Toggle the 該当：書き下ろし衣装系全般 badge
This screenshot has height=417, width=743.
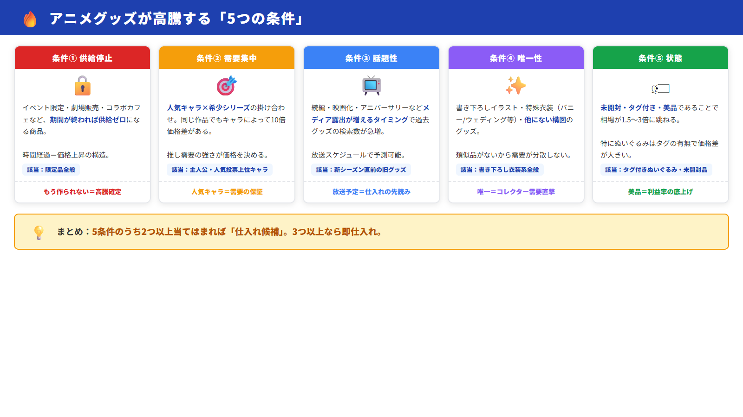click(x=501, y=169)
